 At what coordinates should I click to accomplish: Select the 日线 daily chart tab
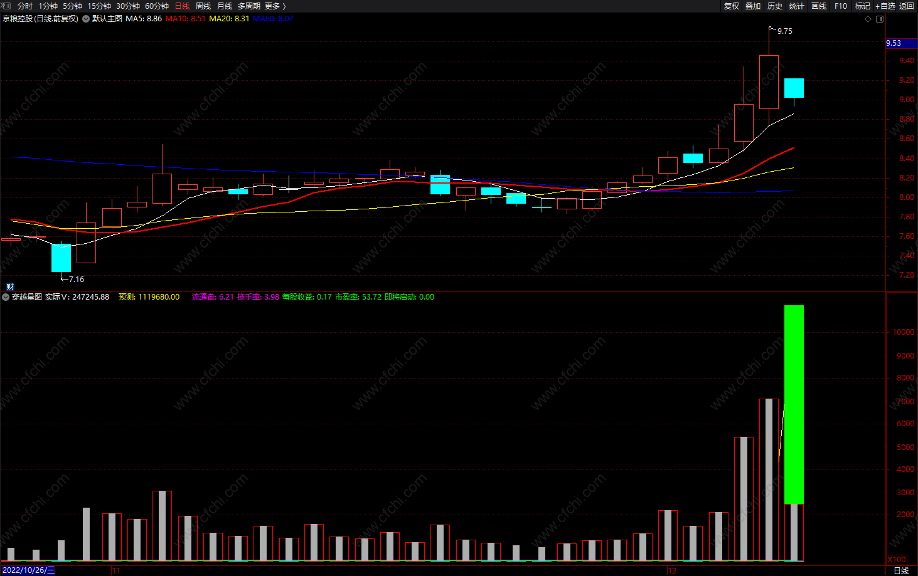coord(182,6)
